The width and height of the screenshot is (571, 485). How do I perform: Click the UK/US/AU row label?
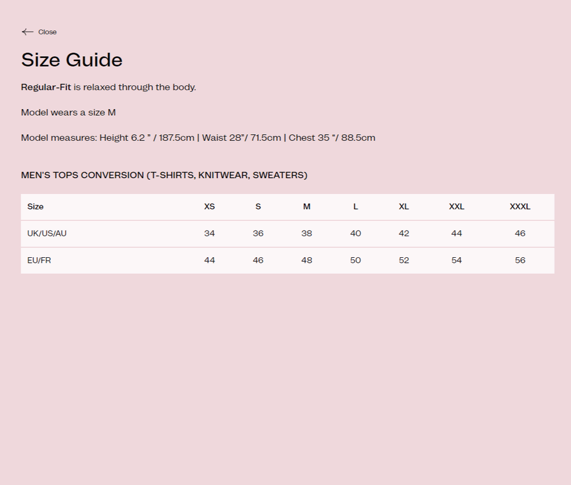coord(47,233)
